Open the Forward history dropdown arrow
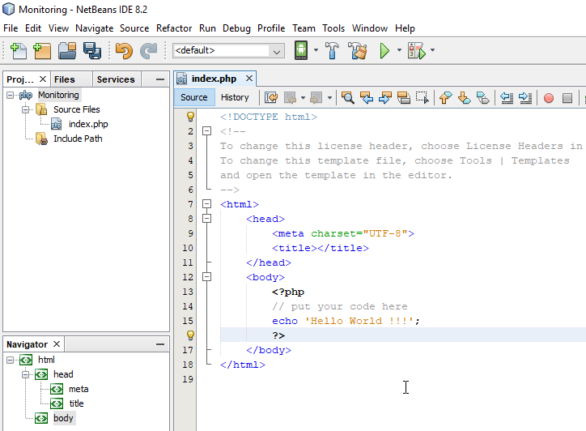 point(329,98)
